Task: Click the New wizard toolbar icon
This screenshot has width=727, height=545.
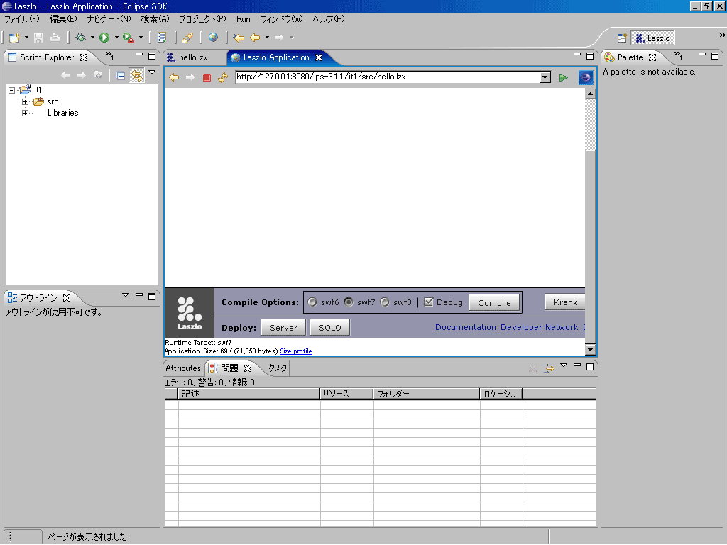Action: (x=14, y=38)
